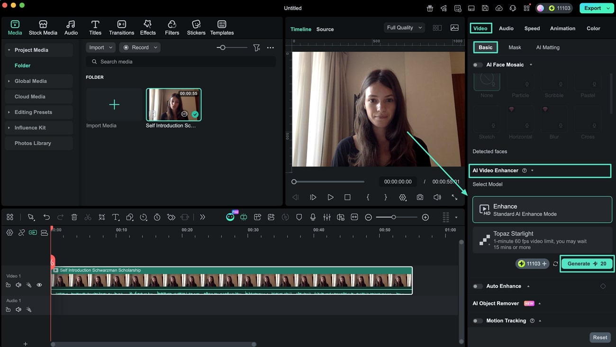Click the crop icon in the timeline toolbar

(x=101, y=217)
